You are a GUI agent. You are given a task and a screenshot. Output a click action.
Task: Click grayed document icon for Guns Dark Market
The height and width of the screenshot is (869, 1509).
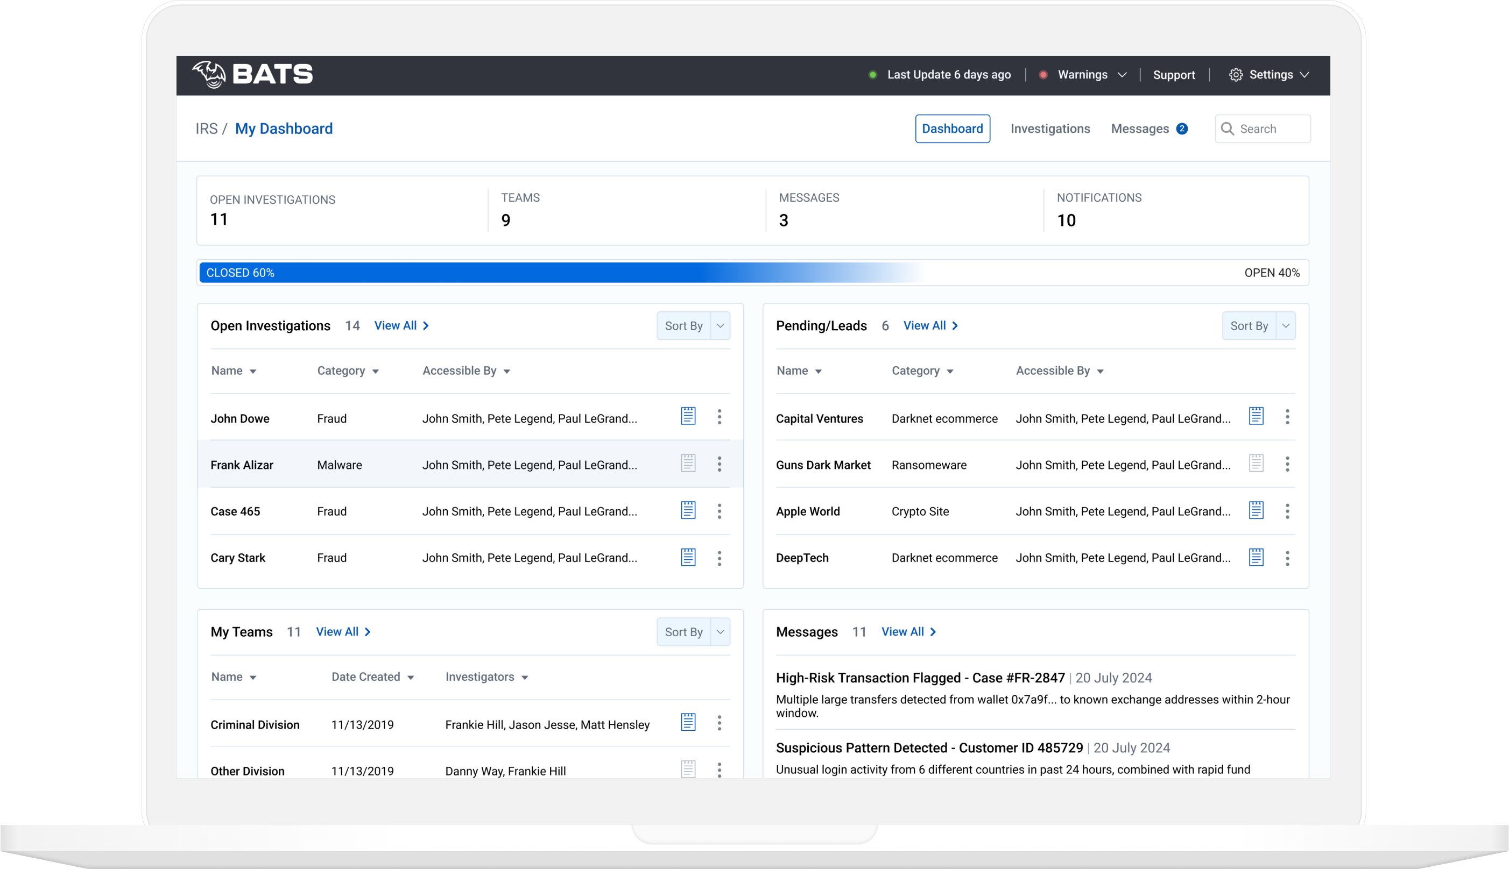coord(1256,463)
